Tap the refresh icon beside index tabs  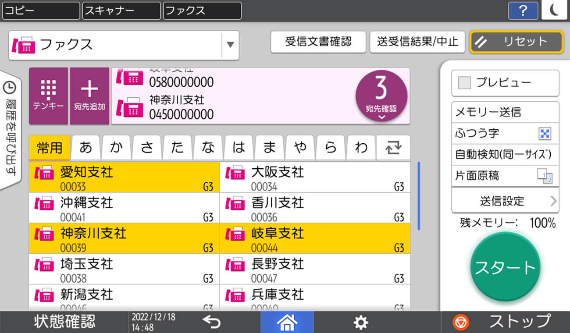[393, 148]
